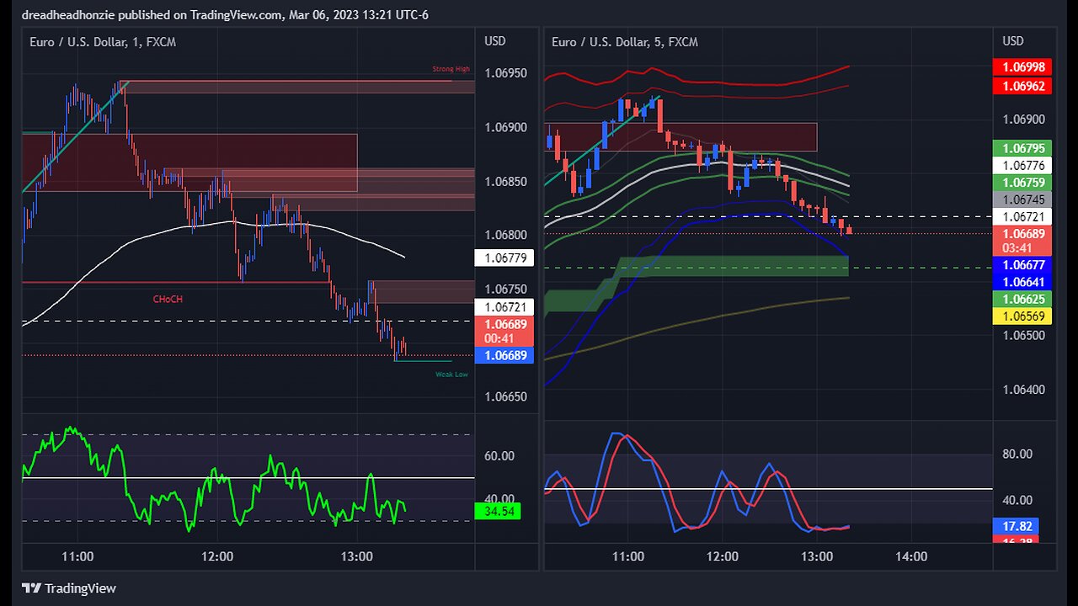
Task: Click the green 1.06795 price label
Action: pyautogui.click(x=1024, y=148)
